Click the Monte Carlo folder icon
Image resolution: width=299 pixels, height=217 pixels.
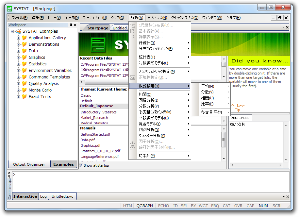coord(25,90)
